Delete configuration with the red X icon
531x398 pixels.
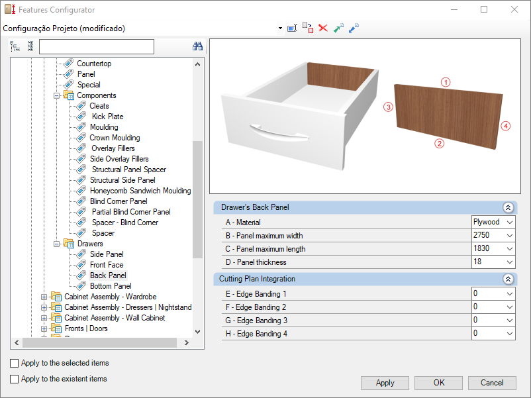tap(323, 28)
